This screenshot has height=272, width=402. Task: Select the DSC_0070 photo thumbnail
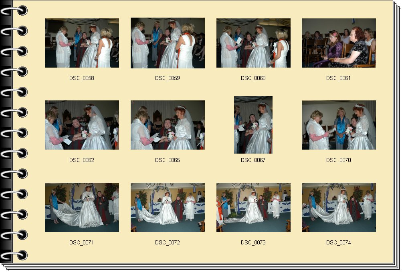pos(339,125)
